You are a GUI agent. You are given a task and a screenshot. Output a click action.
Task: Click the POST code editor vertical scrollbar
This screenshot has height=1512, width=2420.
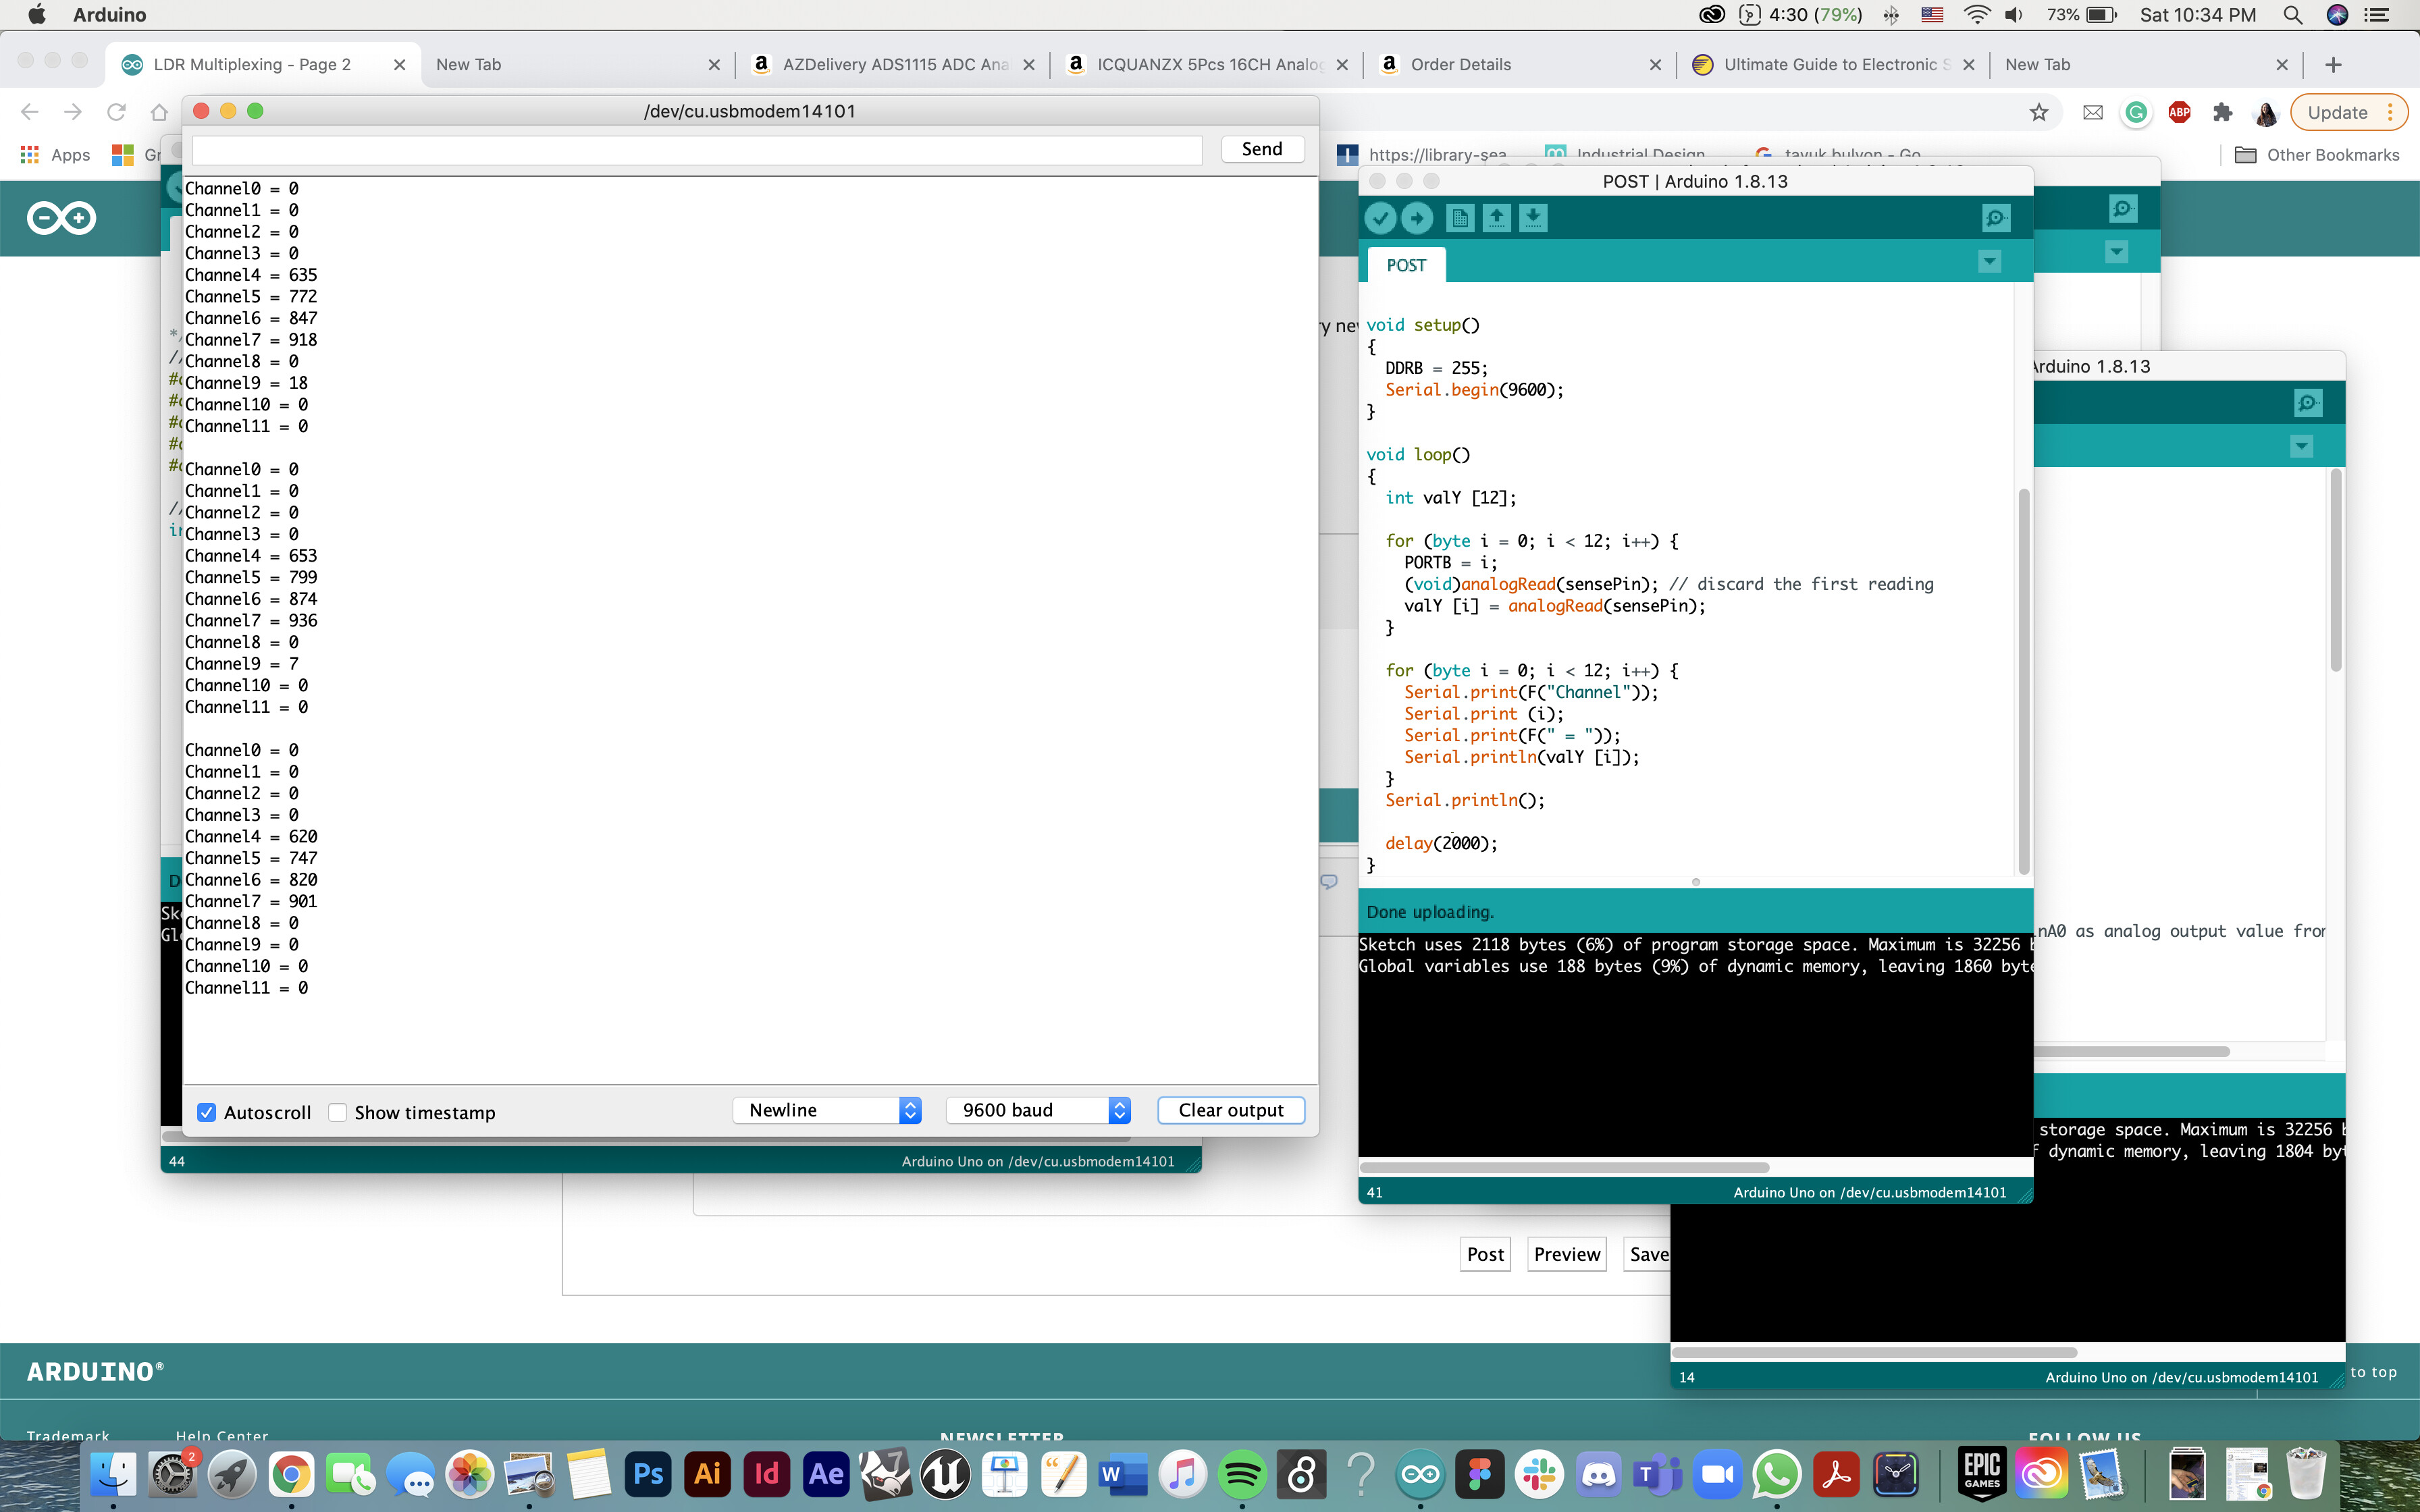point(2024,680)
